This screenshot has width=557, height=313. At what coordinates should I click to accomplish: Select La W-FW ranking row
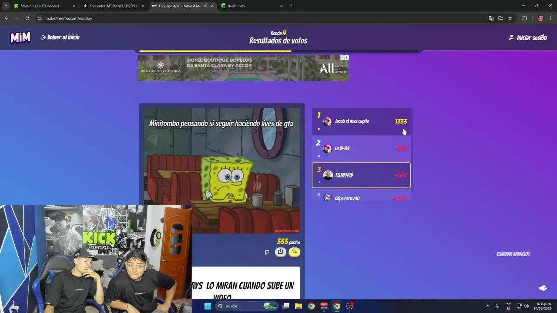point(361,148)
